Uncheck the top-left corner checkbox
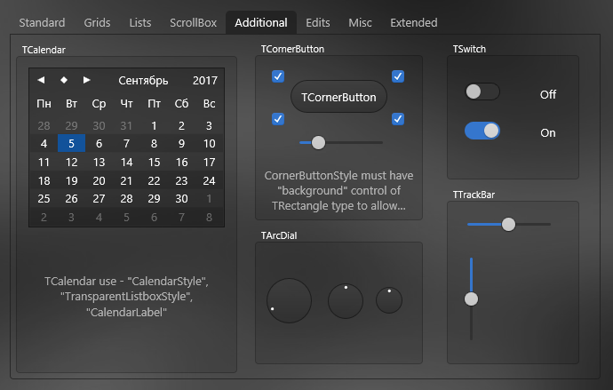613x390 pixels. pyautogui.click(x=278, y=76)
